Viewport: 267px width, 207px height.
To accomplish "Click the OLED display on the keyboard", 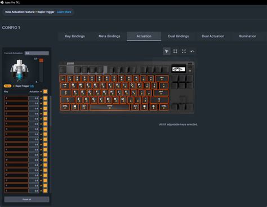I will 179,69.
